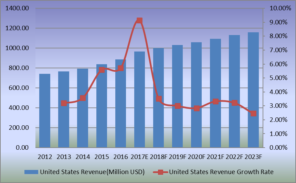The width and height of the screenshot is (296, 183).
Task: Click the 1400.00 label on left axis
Action: tap(17, 8)
